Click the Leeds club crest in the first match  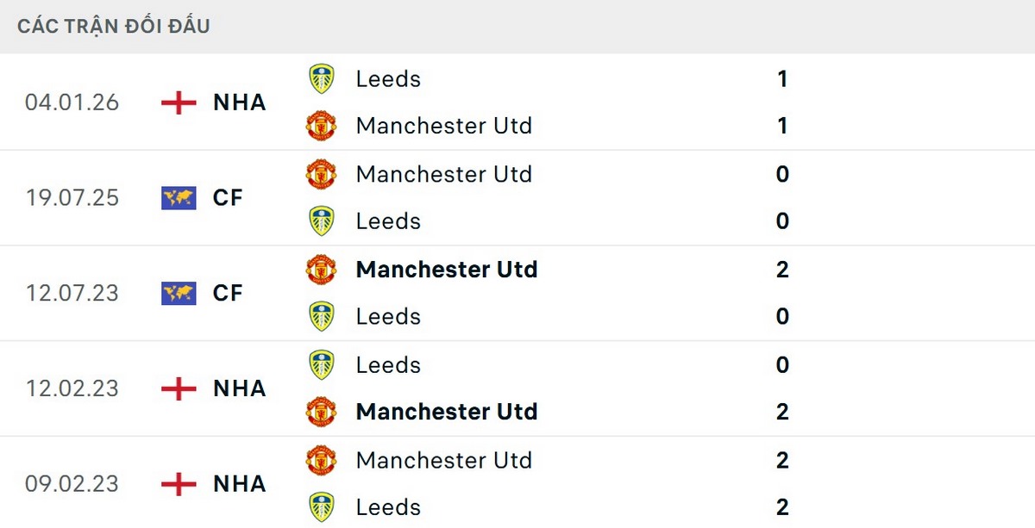click(x=321, y=78)
